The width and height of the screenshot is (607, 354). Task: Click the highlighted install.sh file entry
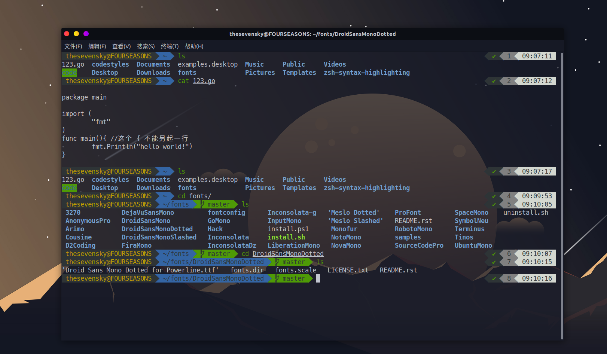pos(286,237)
